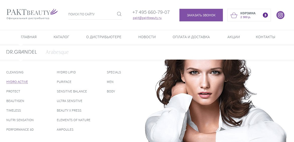Open the Ampoules category
Viewport: 294px width, 142px height.
pos(65,129)
